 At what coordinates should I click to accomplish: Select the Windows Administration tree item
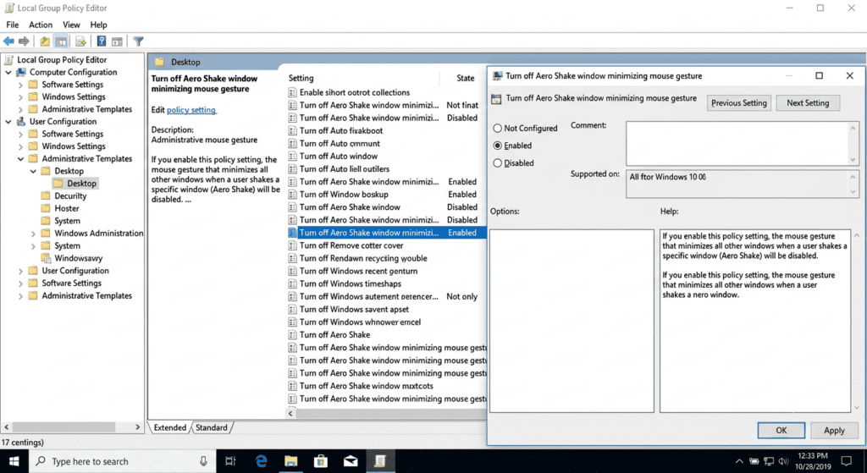coord(98,234)
